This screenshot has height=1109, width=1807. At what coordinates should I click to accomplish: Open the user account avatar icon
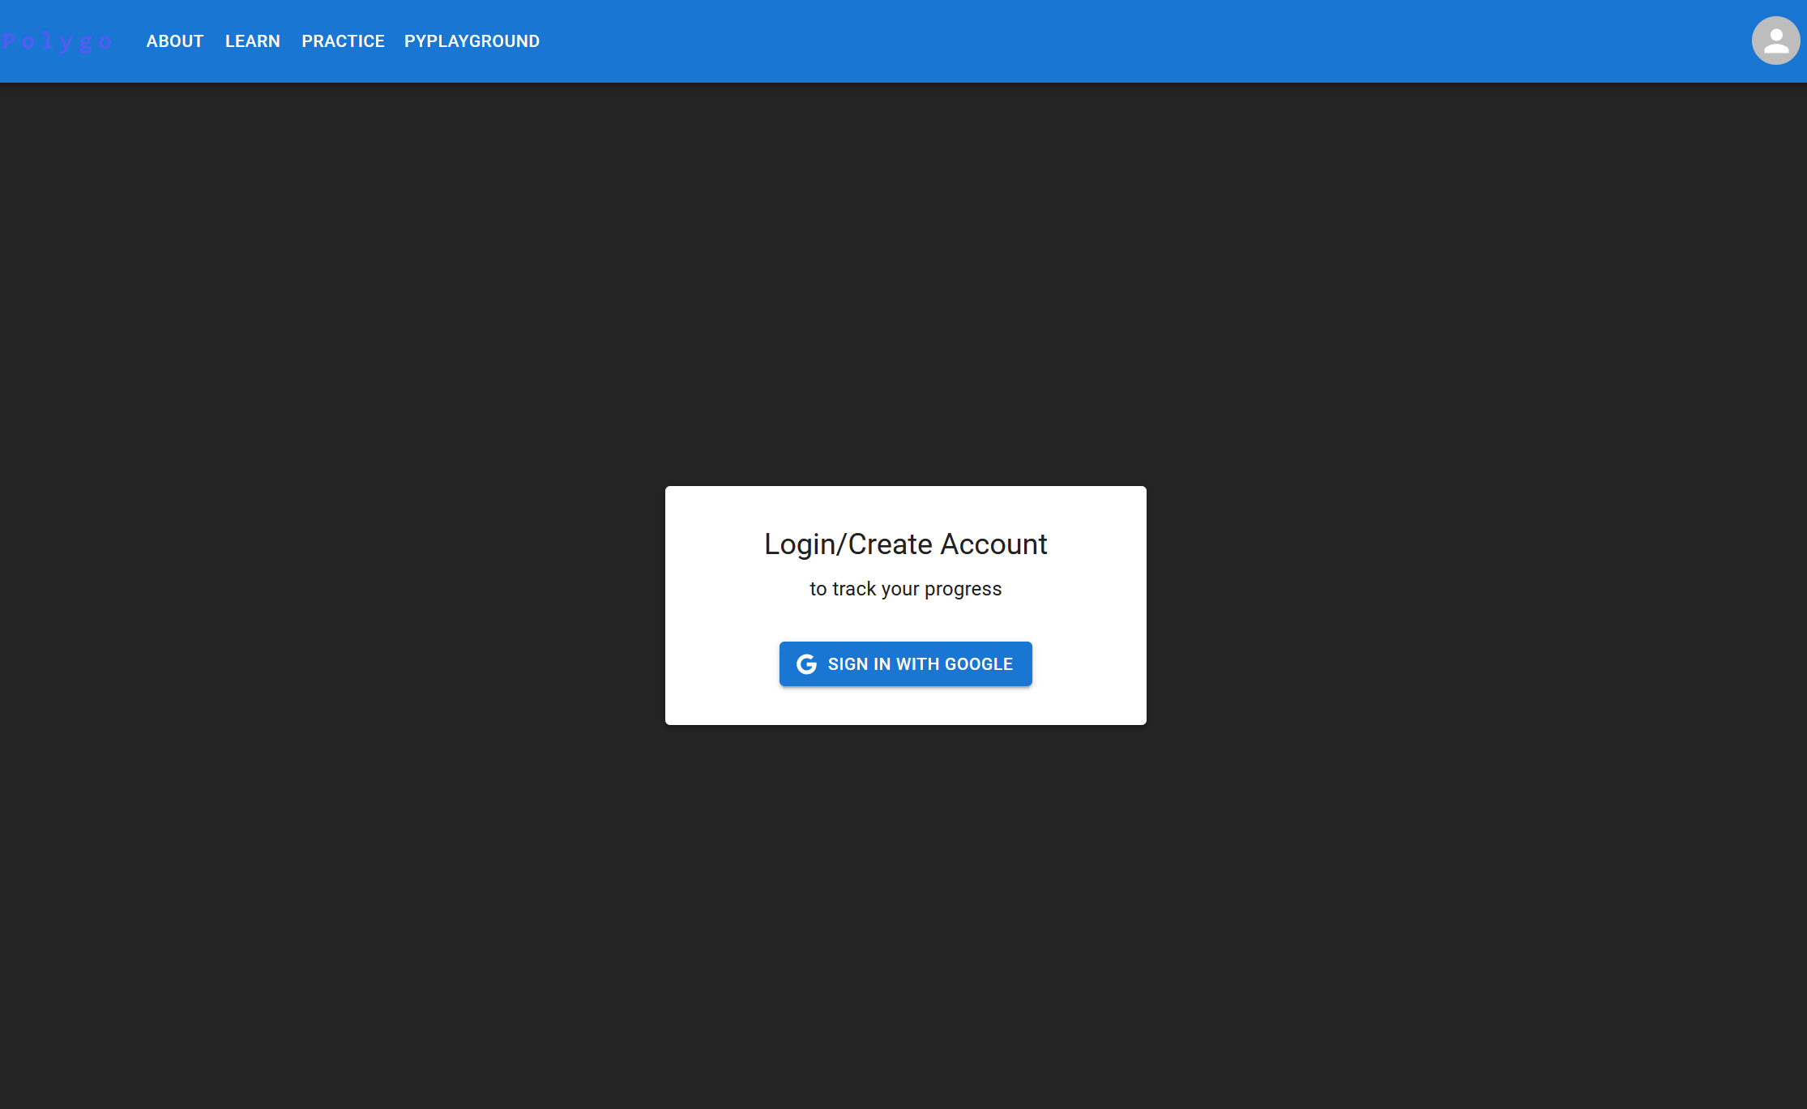coord(1775,41)
